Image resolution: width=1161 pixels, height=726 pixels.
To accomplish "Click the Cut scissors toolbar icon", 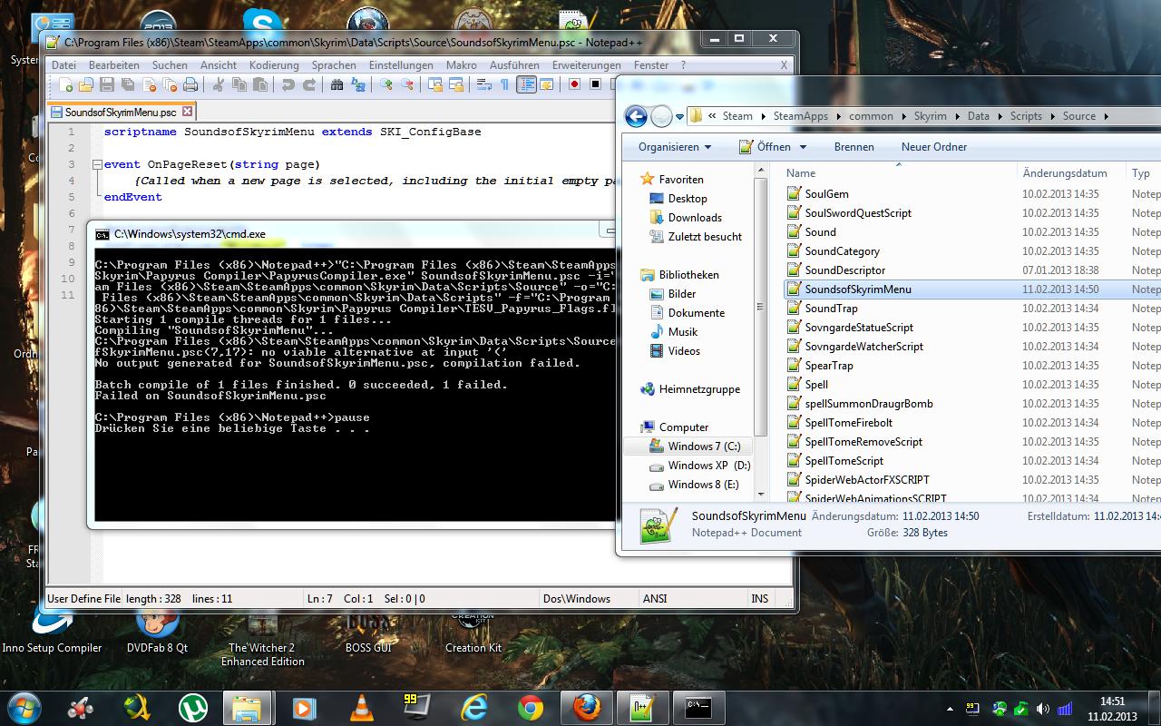I will point(219,84).
